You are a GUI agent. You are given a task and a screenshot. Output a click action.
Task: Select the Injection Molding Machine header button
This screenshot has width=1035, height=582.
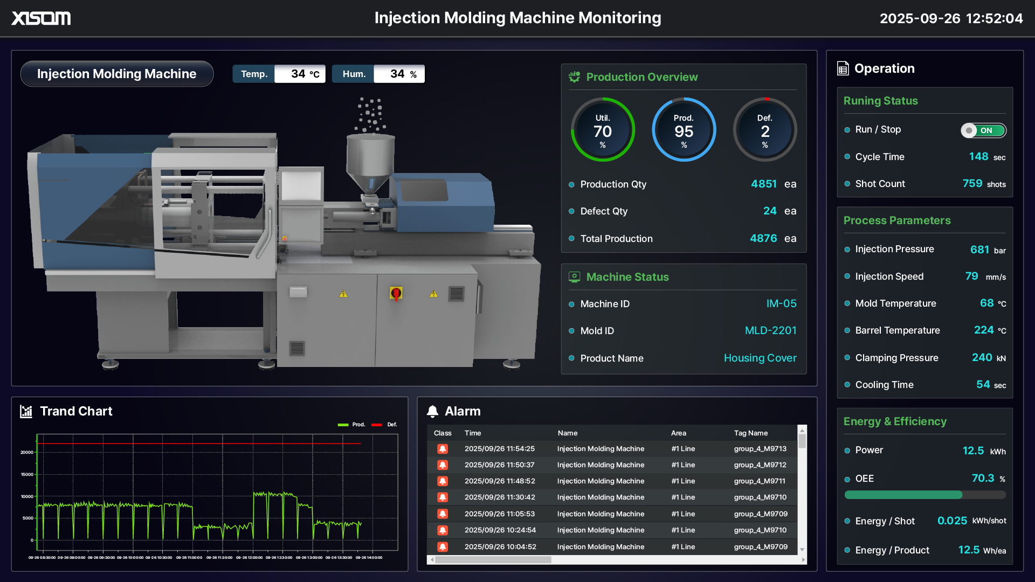click(116, 73)
